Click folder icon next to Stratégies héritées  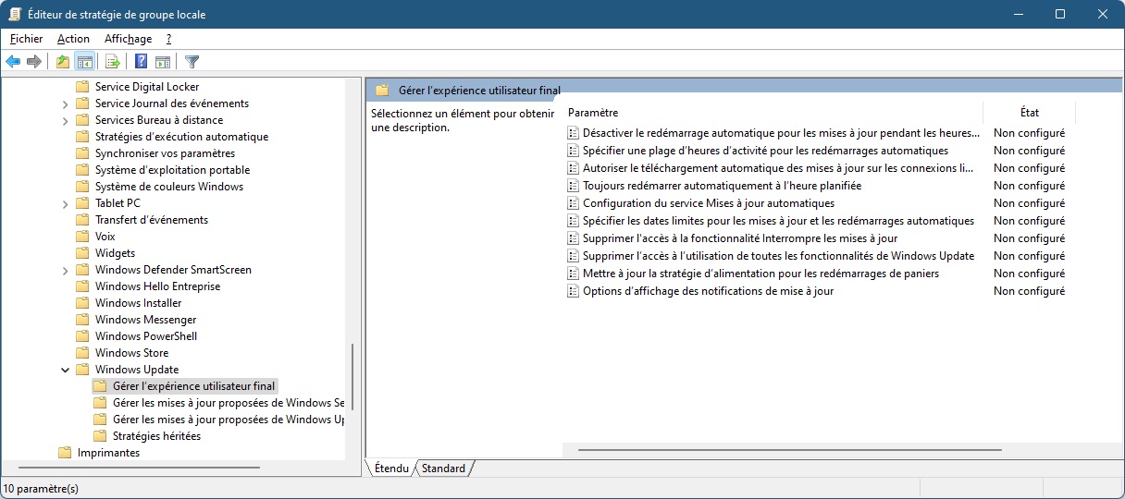point(100,436)
